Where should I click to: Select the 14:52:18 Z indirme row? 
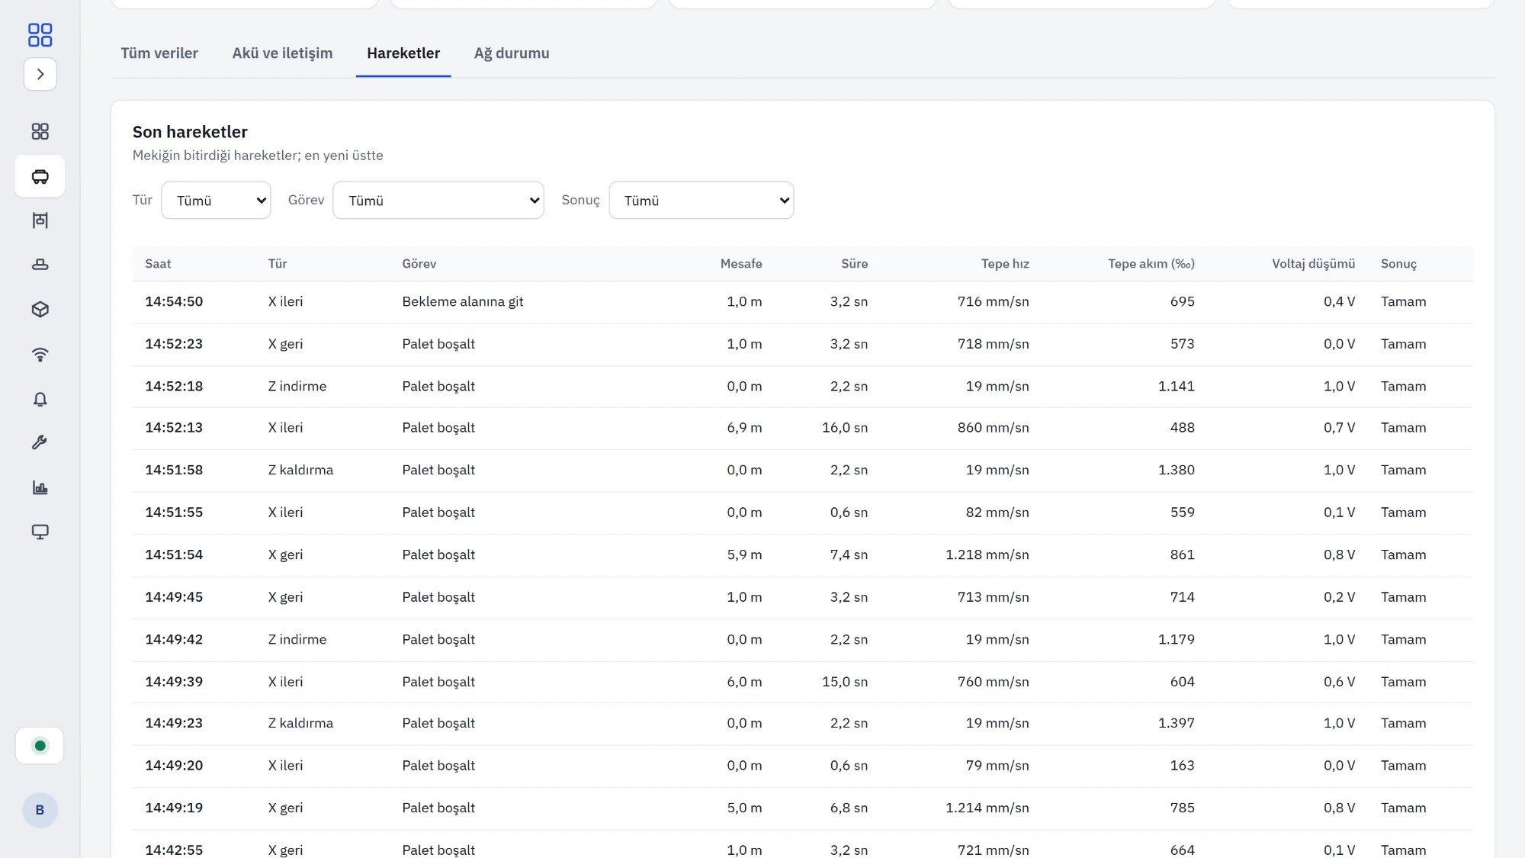click(802, 387)
